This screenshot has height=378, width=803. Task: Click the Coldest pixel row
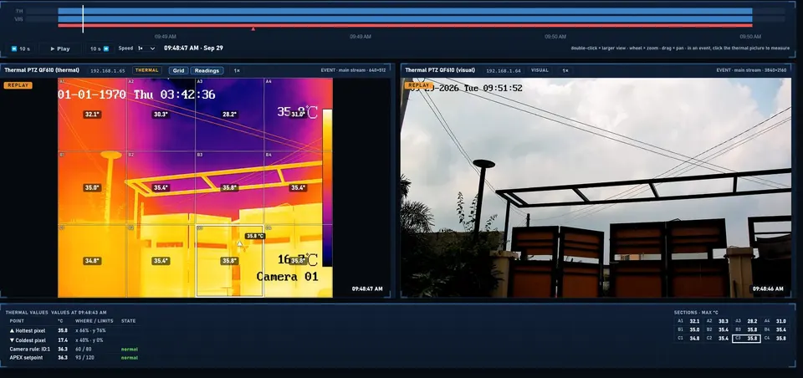pyautogui.click(x=74, y=340)
